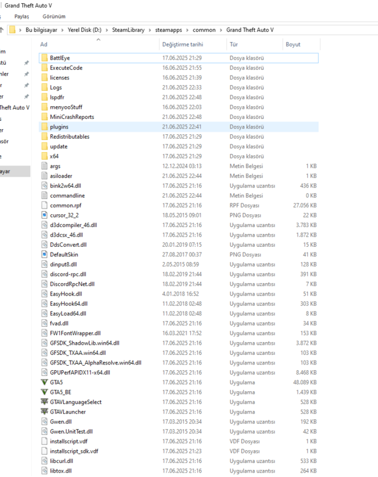378x477 pixels.
Task: Select the installscript.vdf file icon
Action: [x=45, y=441]
